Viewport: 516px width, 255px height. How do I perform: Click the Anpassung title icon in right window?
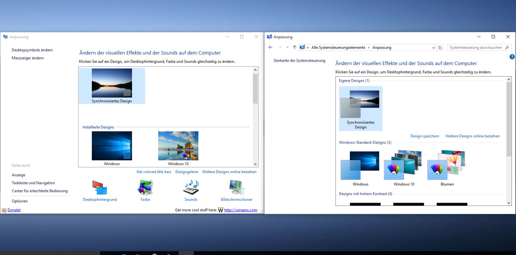pos(269,37)
